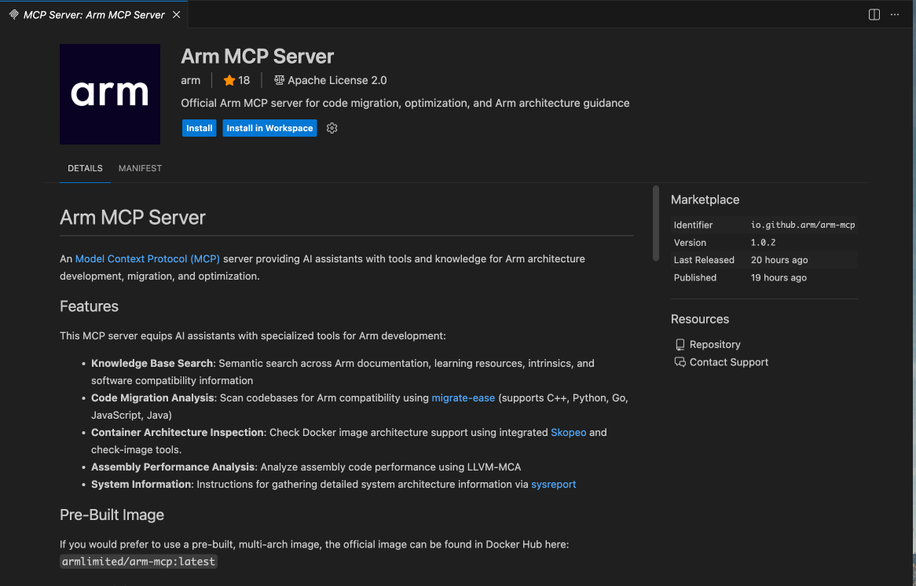
Task: Open the Skopeo link
Action: coord(568,432)
